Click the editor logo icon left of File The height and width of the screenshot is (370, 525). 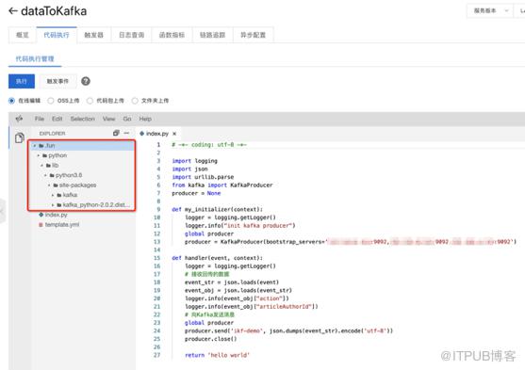19,119
